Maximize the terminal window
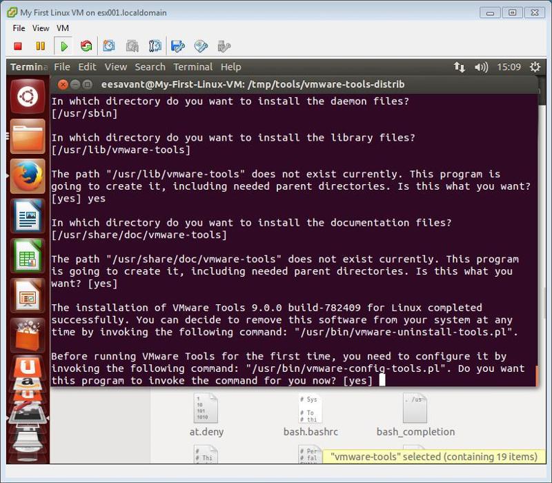 click(x=87, y=84)
